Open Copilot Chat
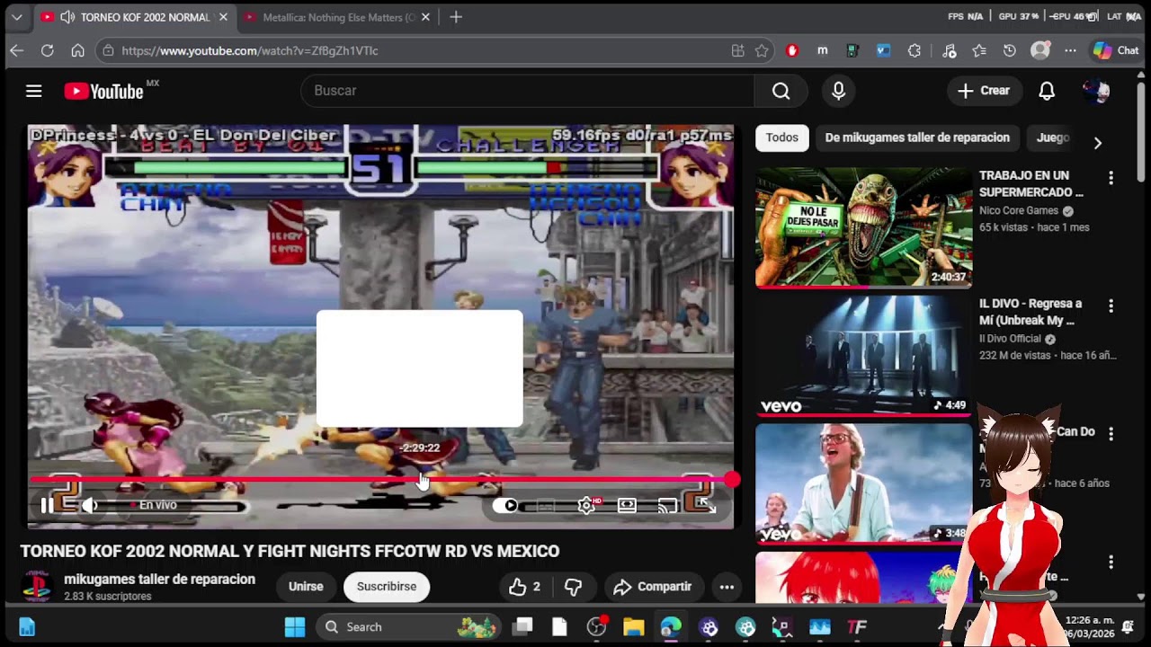 [x=1116, y=51]
